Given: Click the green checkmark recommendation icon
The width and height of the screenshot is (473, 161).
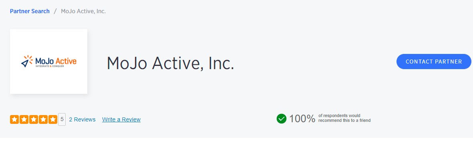Looking at the screenshot, I should point(282,119).
